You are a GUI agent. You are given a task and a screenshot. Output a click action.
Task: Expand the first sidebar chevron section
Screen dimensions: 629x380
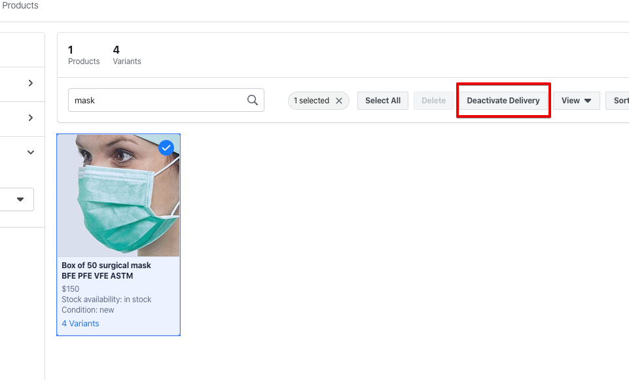coord(31,83)
